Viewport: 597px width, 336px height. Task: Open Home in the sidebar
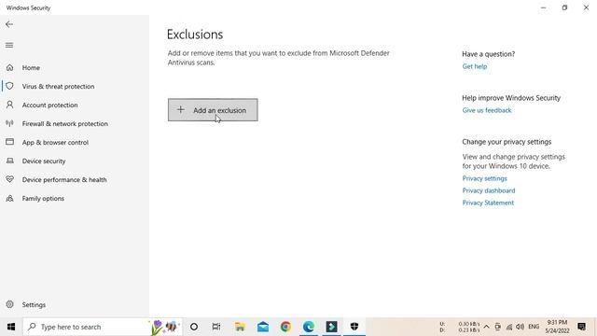31,68
